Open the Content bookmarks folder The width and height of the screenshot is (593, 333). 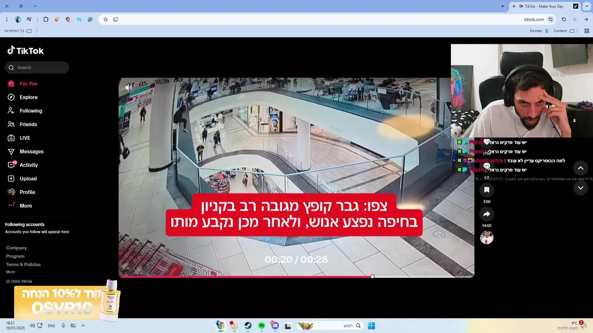[x=564, y=31]
